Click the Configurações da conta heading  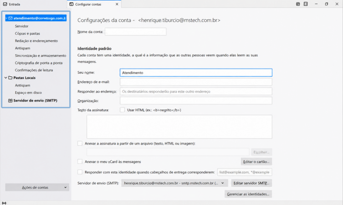pyautogui.click(x=149, y=20)
